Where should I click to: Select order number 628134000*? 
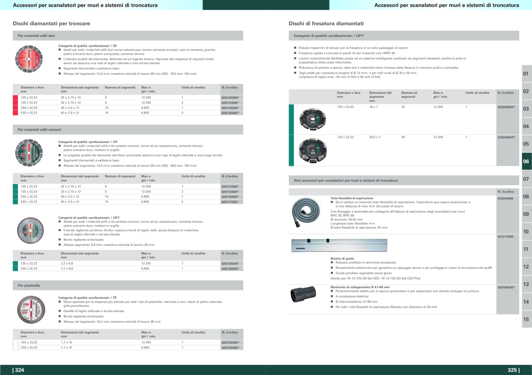230,108
